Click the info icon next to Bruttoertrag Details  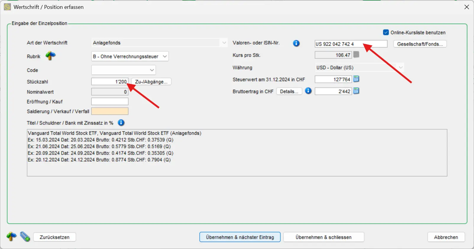point(308,91)
